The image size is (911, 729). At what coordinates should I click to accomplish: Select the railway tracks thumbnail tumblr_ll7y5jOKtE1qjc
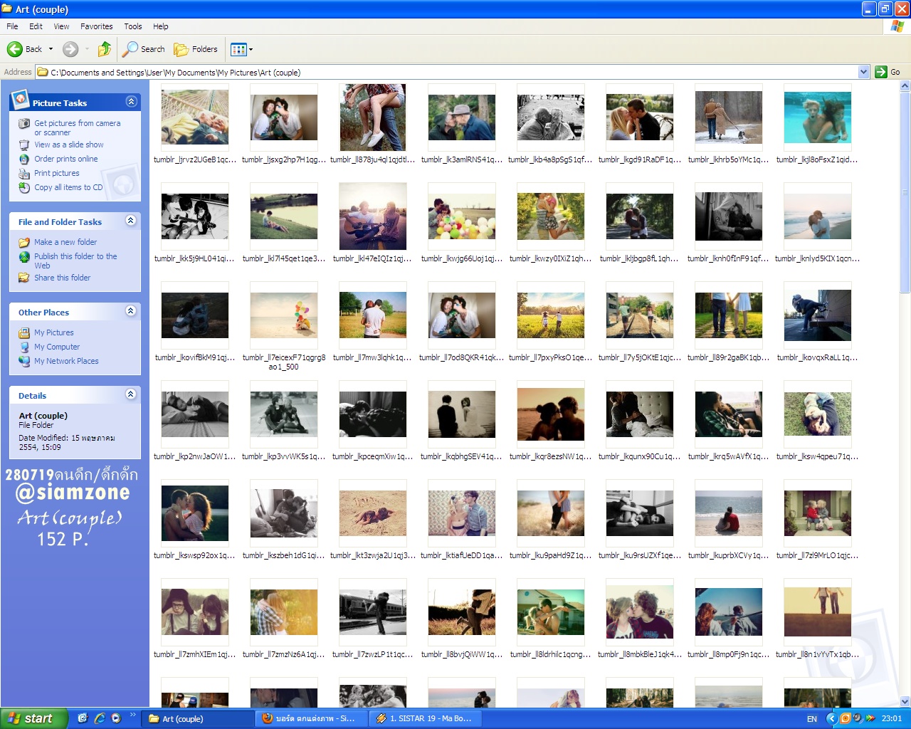coord(640,315)
